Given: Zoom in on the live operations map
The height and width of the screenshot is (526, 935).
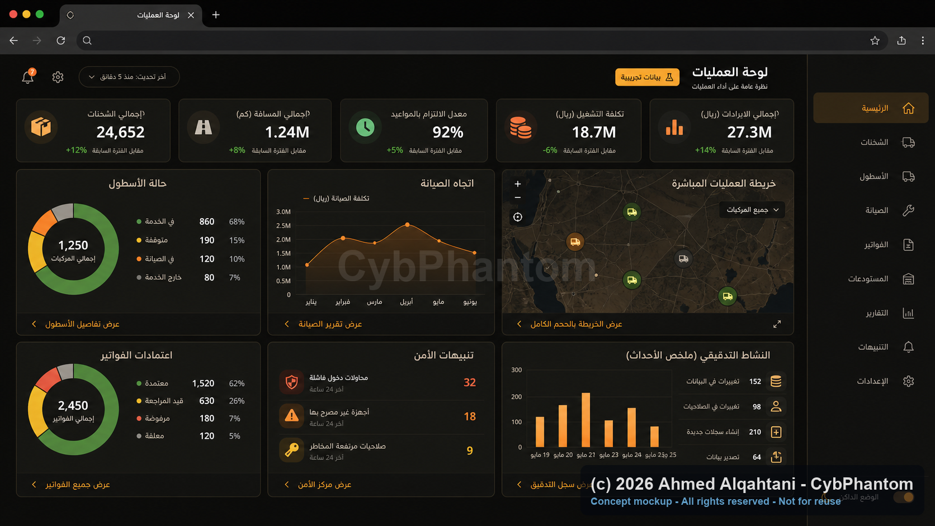Looking at the screenshot, I should click(x=518, y=184).
